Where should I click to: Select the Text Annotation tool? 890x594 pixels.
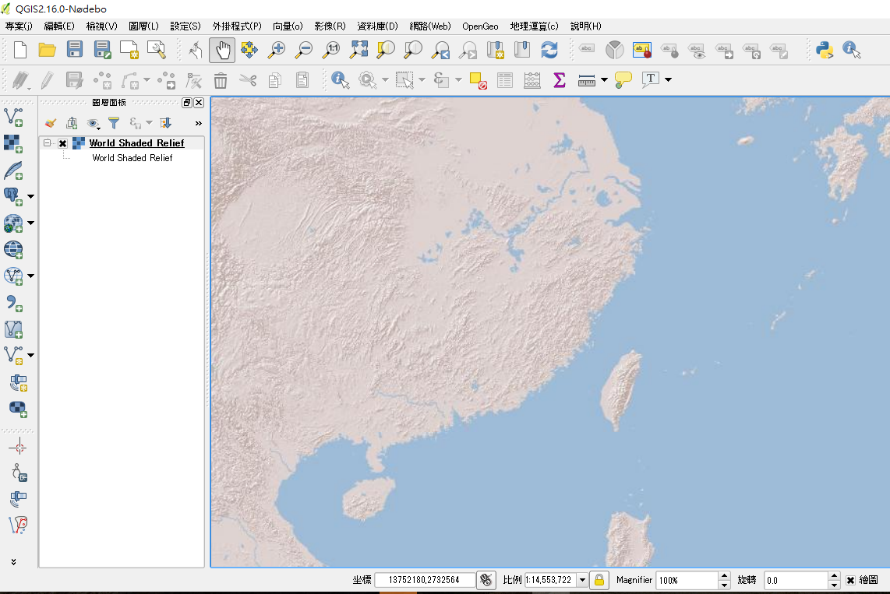pos(651,80)
